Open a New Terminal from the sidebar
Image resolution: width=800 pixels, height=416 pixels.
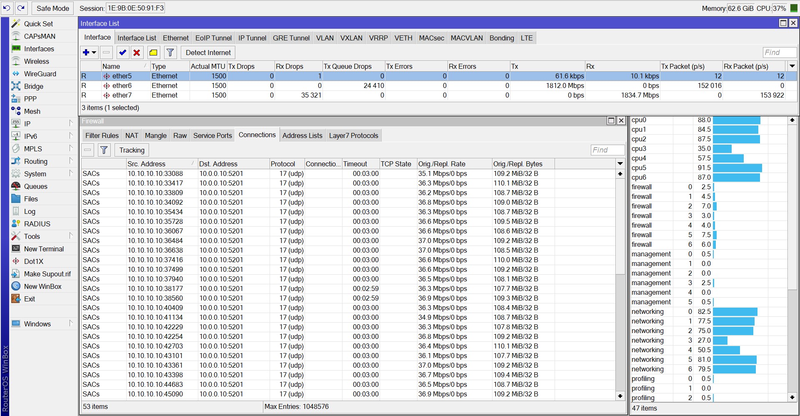tap(44, 248)
